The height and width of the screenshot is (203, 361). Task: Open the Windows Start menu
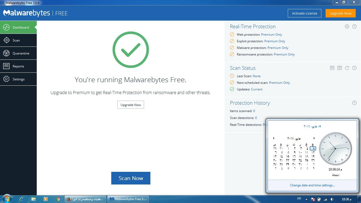coord(7,199)
